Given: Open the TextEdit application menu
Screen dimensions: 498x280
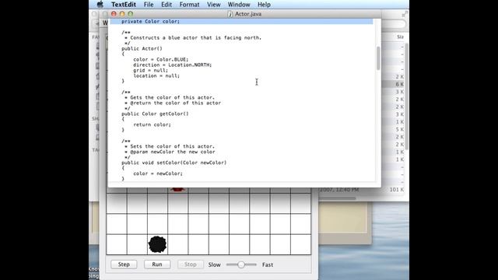Looking at the screenshot, I should [124, 5].
